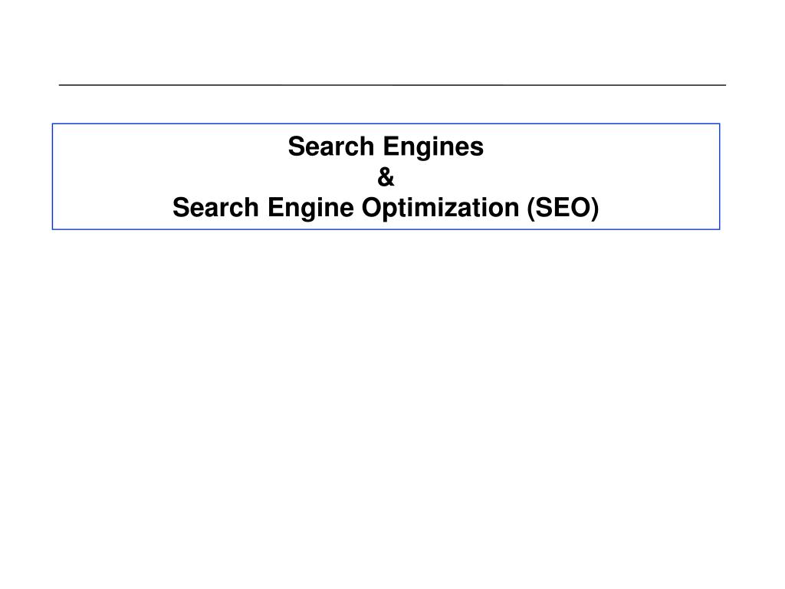
Task: Click the blank area above the horizontal line
Action: [392, 40]
